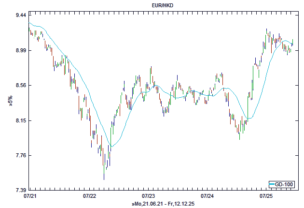The height and width of the screenshot is (208, 304).
Task: Select the 07/25 x-axis date label
Action: [266, 196]
